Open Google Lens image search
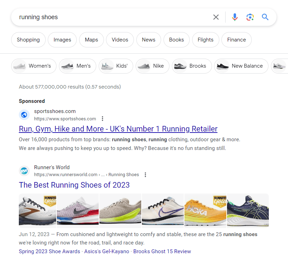Viewport: 288px width, 264px height. 250,17
